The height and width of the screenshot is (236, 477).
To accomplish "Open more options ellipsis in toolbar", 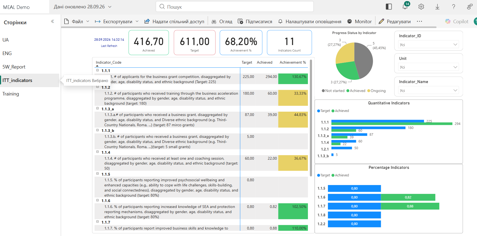I will (x=419, y=21).
